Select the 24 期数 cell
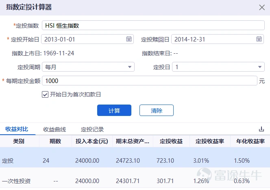This screenshot has width=270, height=190. point(46,161)
